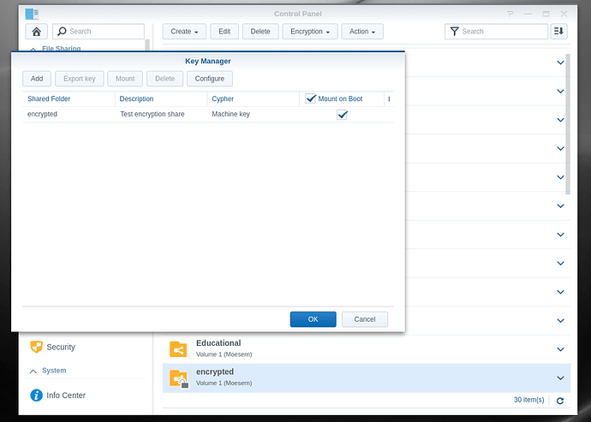The image size is (591, 422).
Task: Select the encrypted row in Key Manager
Action: [x=207, y=114]
